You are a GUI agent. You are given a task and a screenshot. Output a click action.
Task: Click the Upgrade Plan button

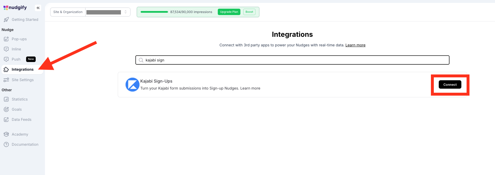click(229, 12)
